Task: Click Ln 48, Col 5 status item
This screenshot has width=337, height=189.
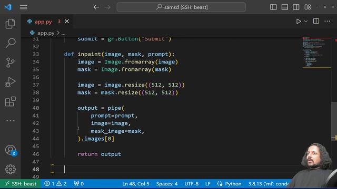Action: click(x=136, y=184)
